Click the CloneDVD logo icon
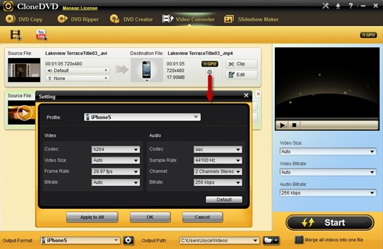The height and width of the screenshot is (249, 383). coord(8,6)
